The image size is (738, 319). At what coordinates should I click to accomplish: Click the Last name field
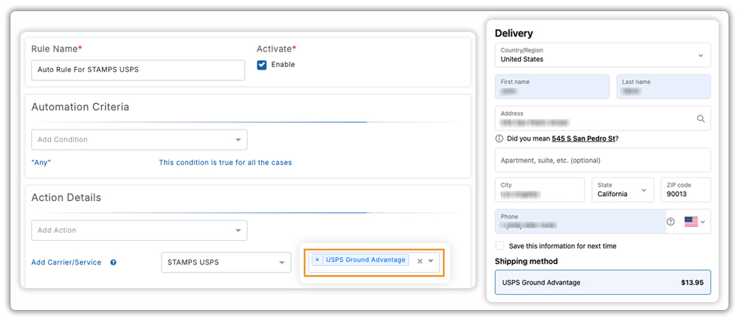[x=663, y=86]
